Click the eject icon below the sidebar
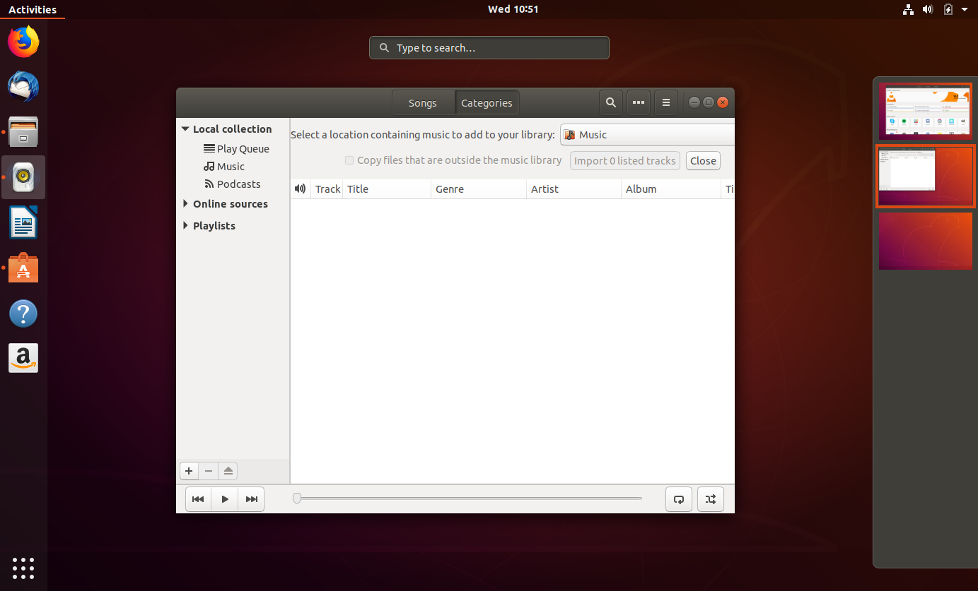Screen dimensions: 978x591 (x=228, y=471)
